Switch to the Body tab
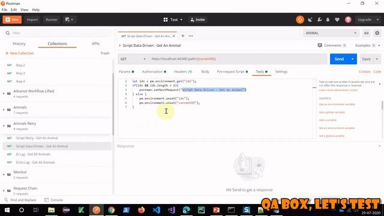384x216 pixels. tap(205, 71)
